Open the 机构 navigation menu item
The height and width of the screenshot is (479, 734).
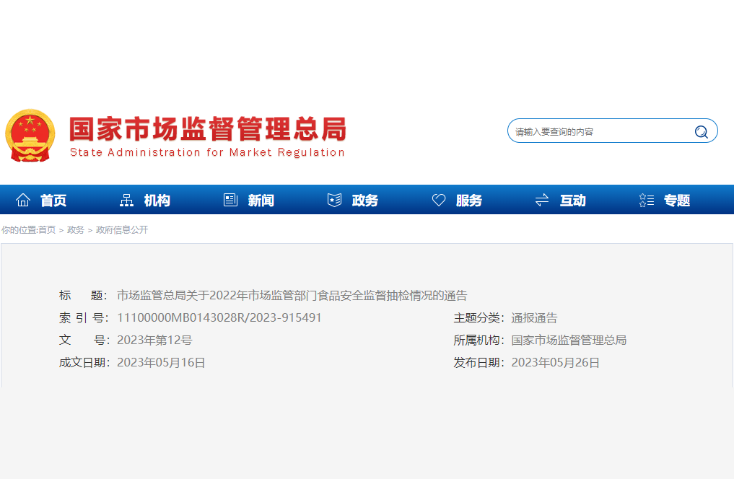pos(157,201)
